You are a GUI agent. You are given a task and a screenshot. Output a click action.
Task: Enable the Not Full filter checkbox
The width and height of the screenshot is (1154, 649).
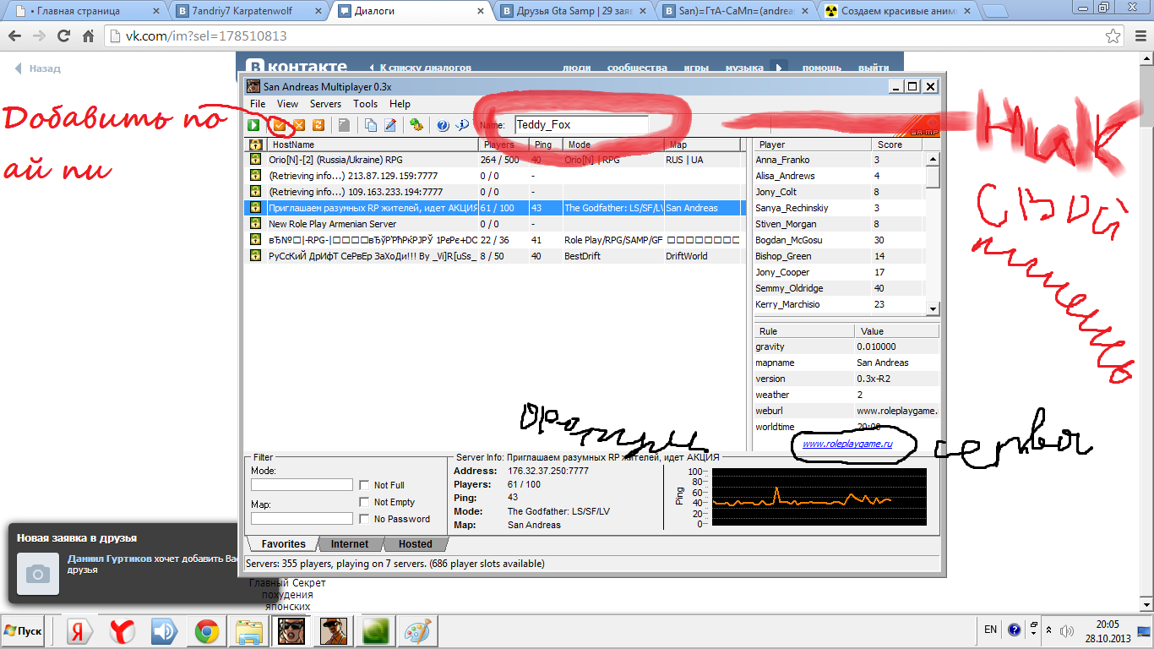coord(364,485)
